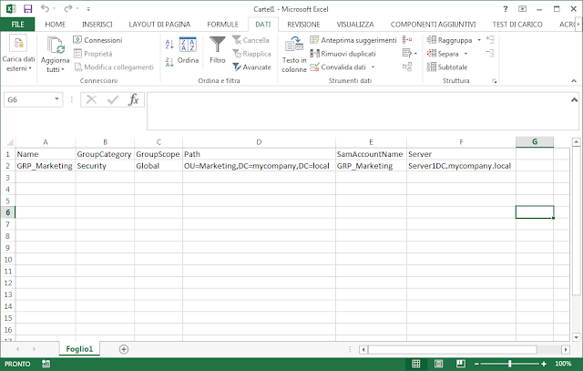Zoom in with plus button
Screen dimensions: 583x371
click(544, 364)
